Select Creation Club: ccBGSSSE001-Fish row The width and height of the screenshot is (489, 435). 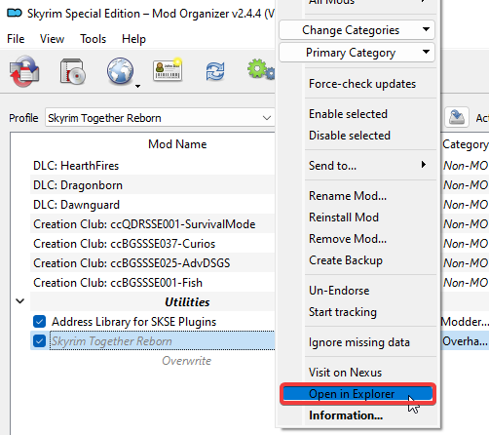[152, 283]
